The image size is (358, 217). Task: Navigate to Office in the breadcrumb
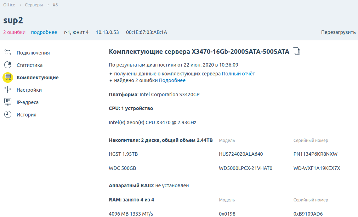9,5
